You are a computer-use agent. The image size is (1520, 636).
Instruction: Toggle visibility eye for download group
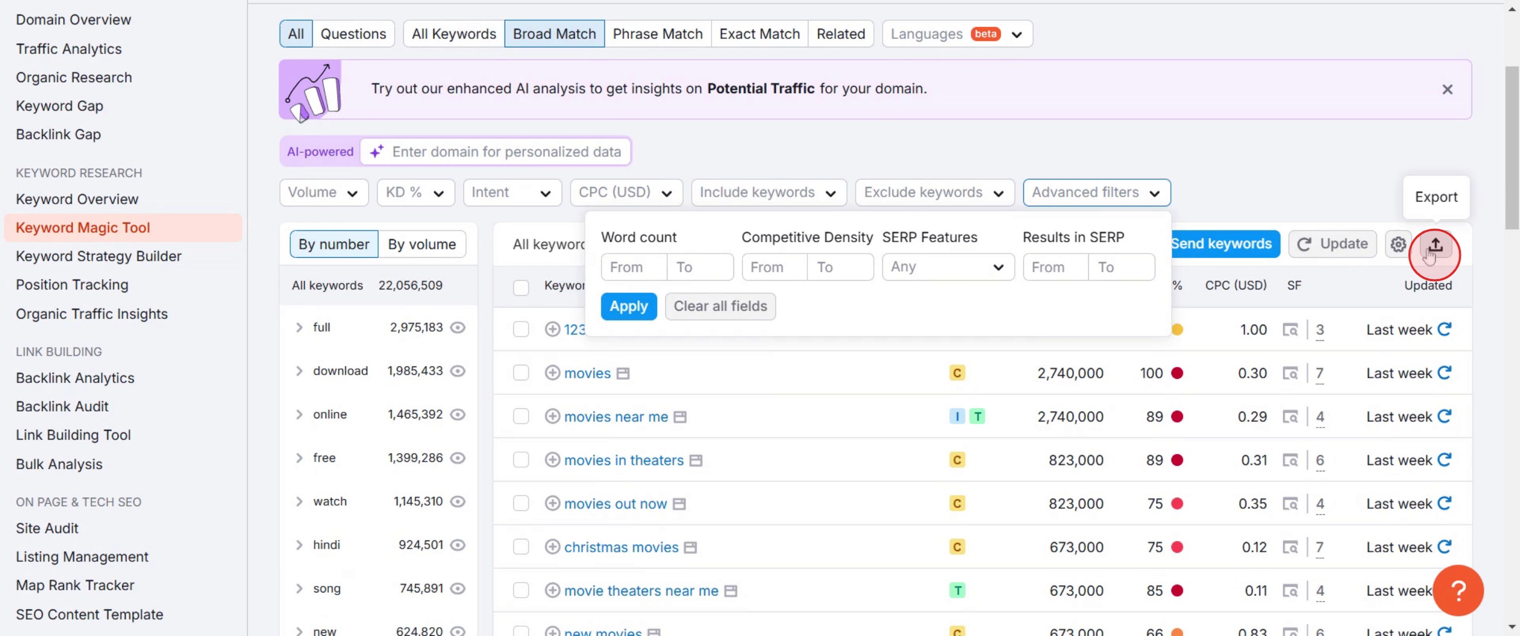pos(458,372)
